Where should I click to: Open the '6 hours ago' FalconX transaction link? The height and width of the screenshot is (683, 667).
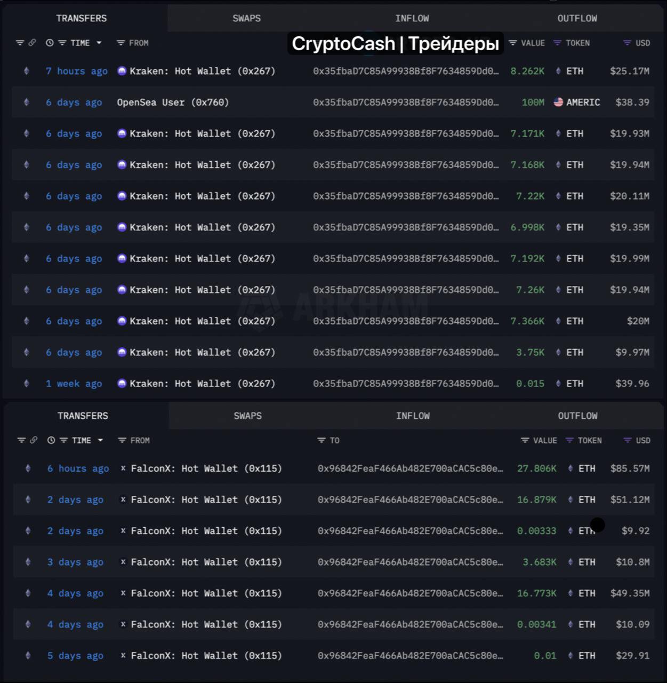[78, 468]
